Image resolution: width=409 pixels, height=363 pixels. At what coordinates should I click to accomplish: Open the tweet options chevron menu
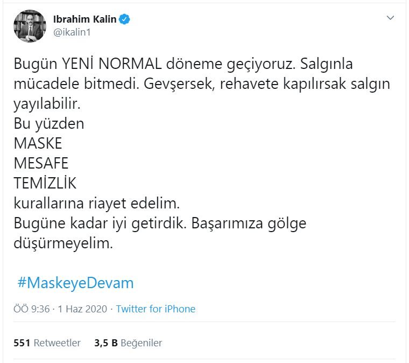pos(391,18)
